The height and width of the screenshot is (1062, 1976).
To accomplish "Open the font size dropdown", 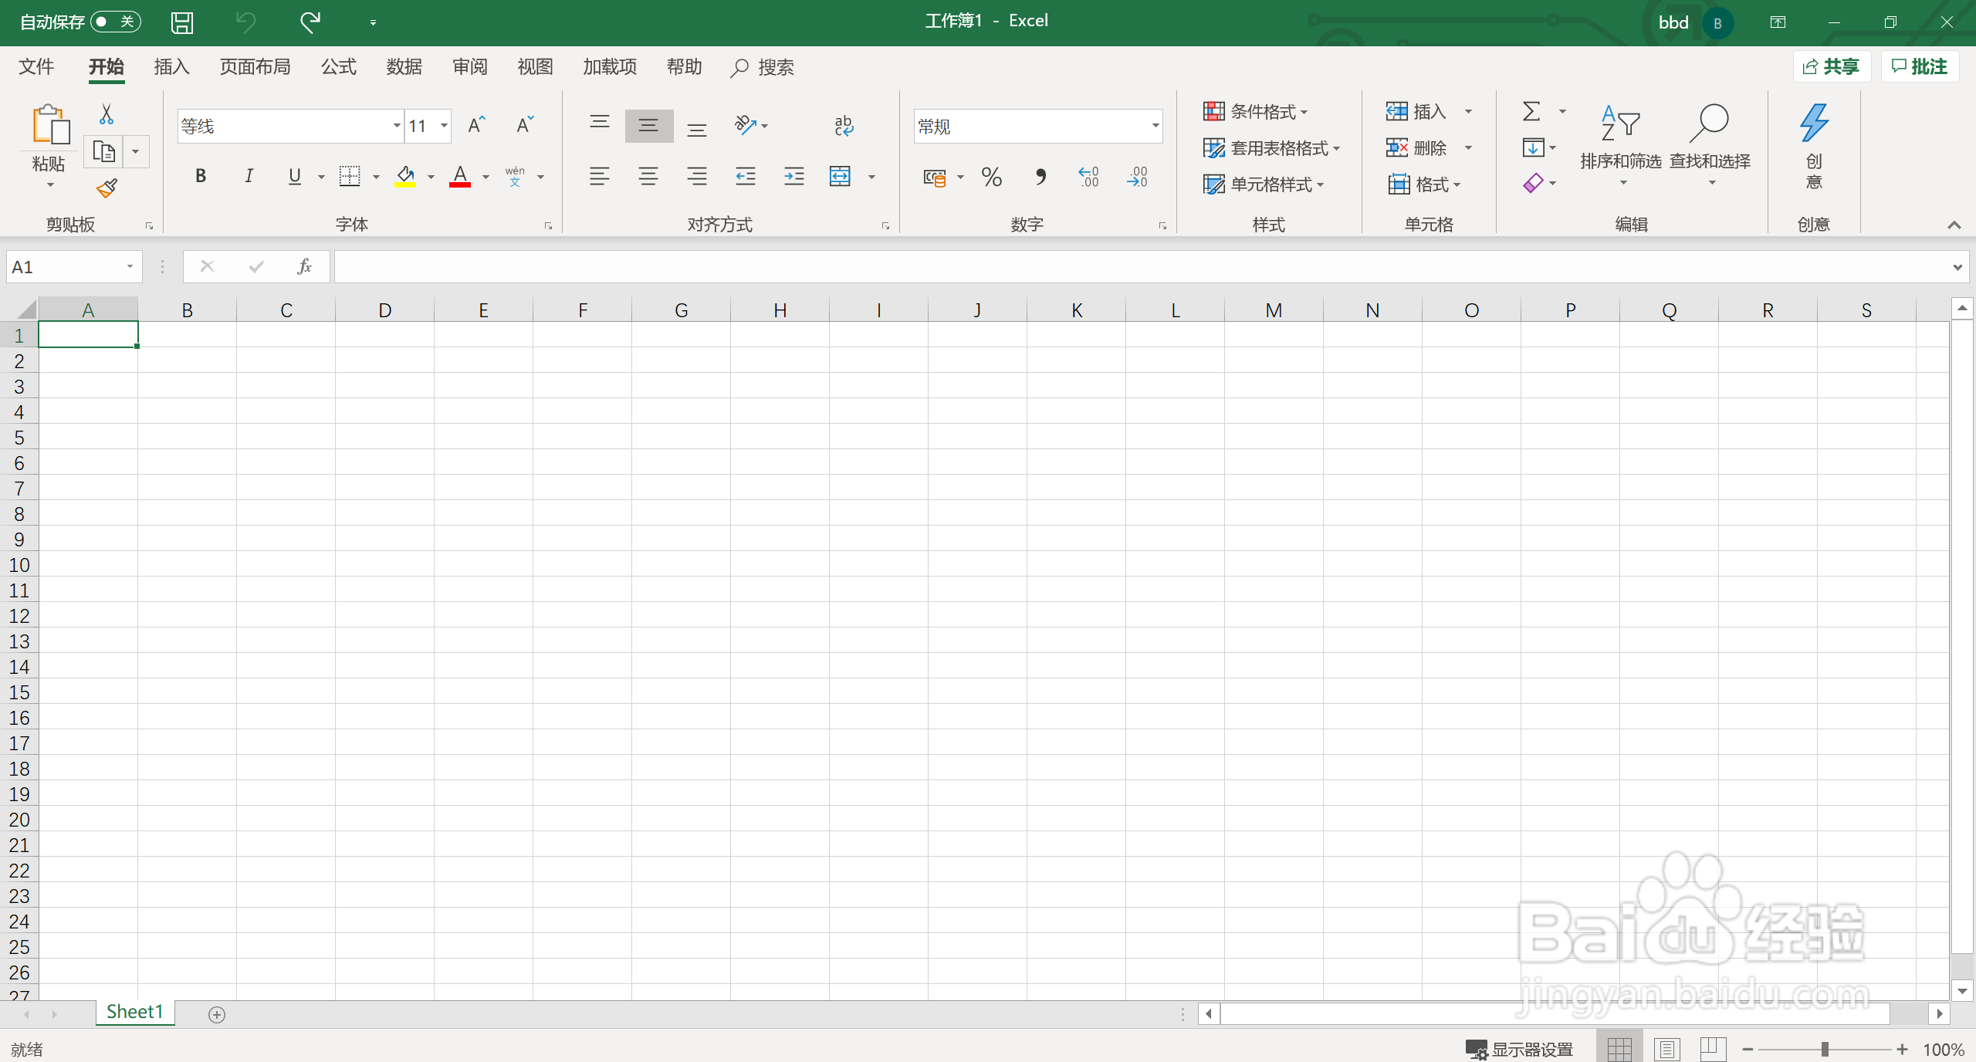I will 444,125.
